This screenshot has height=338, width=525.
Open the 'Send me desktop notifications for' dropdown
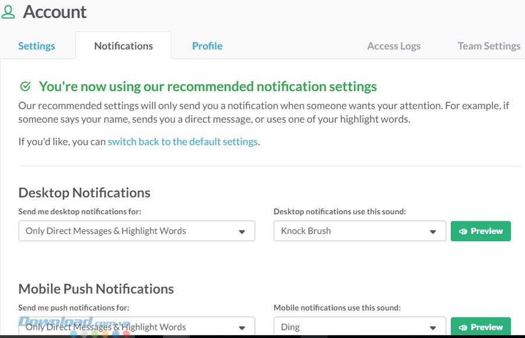tap(136, 231)
